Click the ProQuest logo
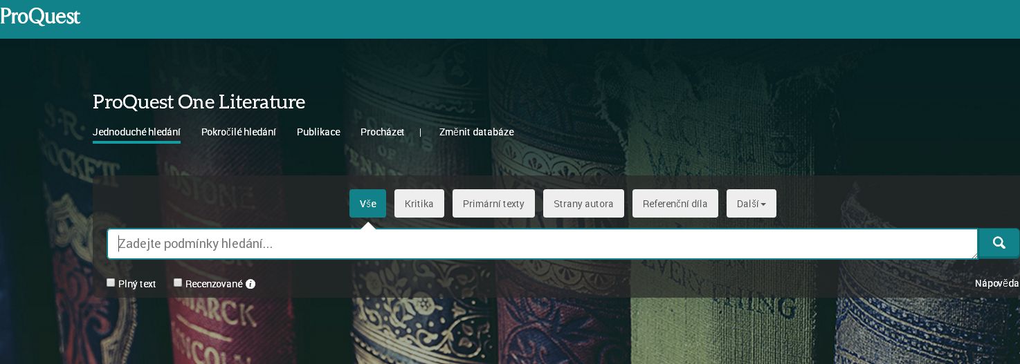The width and height of the screenshot is (1020, 364). coord(40,17)
